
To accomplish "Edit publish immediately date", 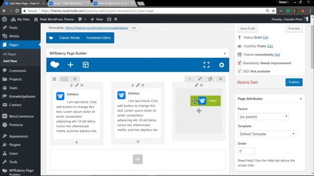I will (277, 55).
